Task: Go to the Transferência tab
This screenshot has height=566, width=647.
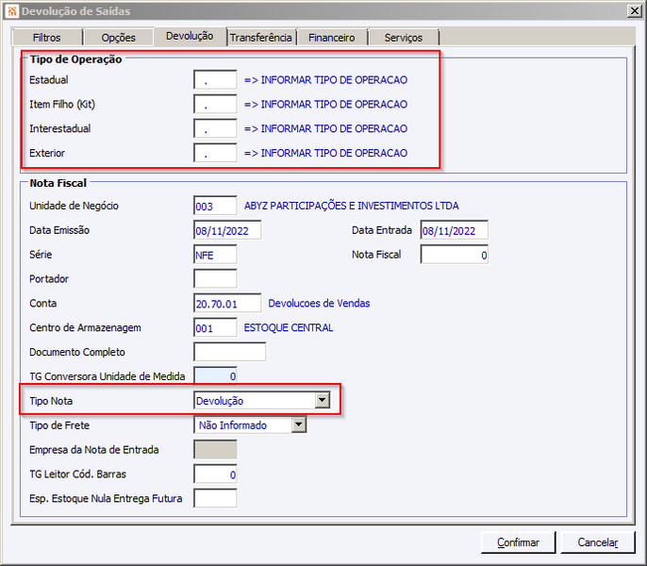Action: pos(261,38)
